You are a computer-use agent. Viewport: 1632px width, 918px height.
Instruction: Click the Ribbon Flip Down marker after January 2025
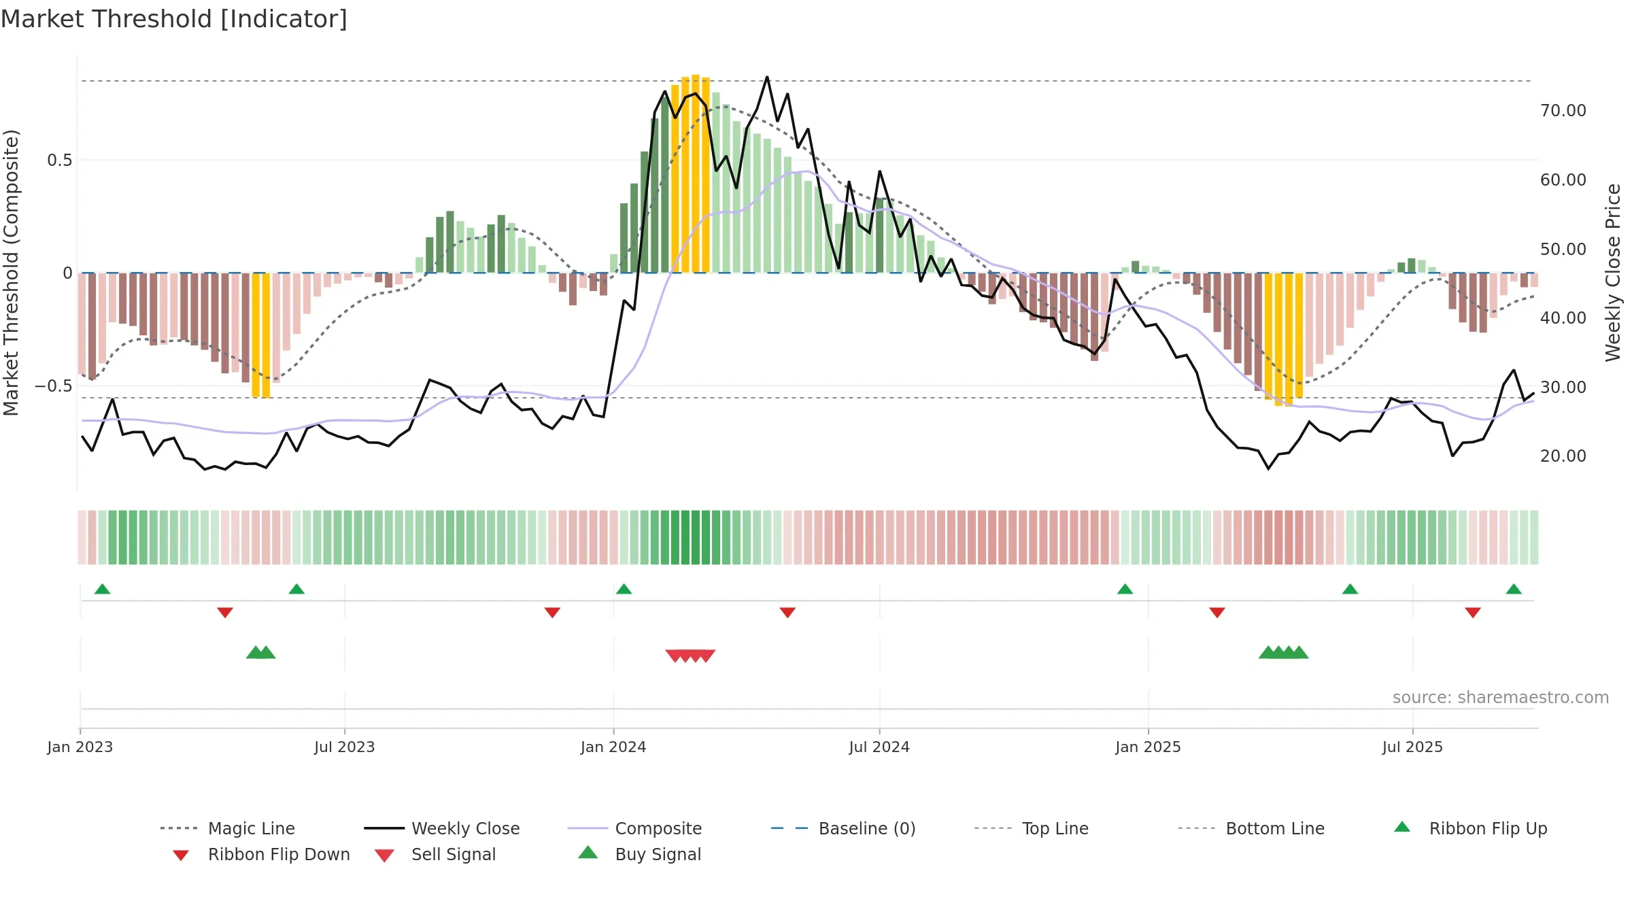coord(1217,613)
